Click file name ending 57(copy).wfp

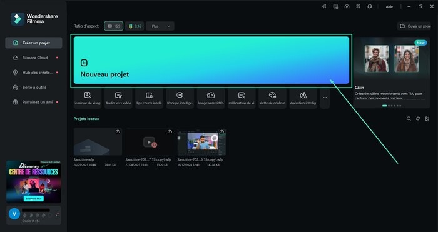tap(148, 160)
